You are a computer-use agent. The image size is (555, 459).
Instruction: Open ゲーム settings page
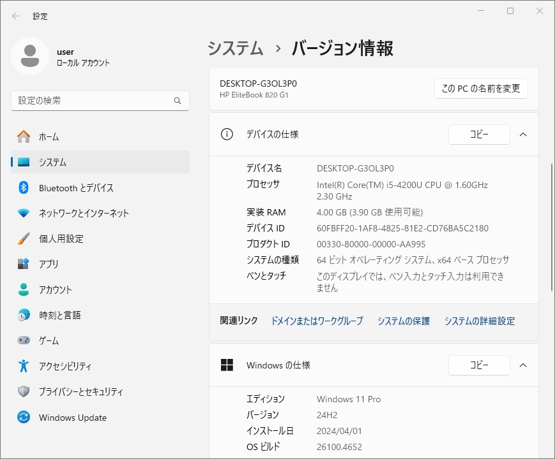coord(100,340)
